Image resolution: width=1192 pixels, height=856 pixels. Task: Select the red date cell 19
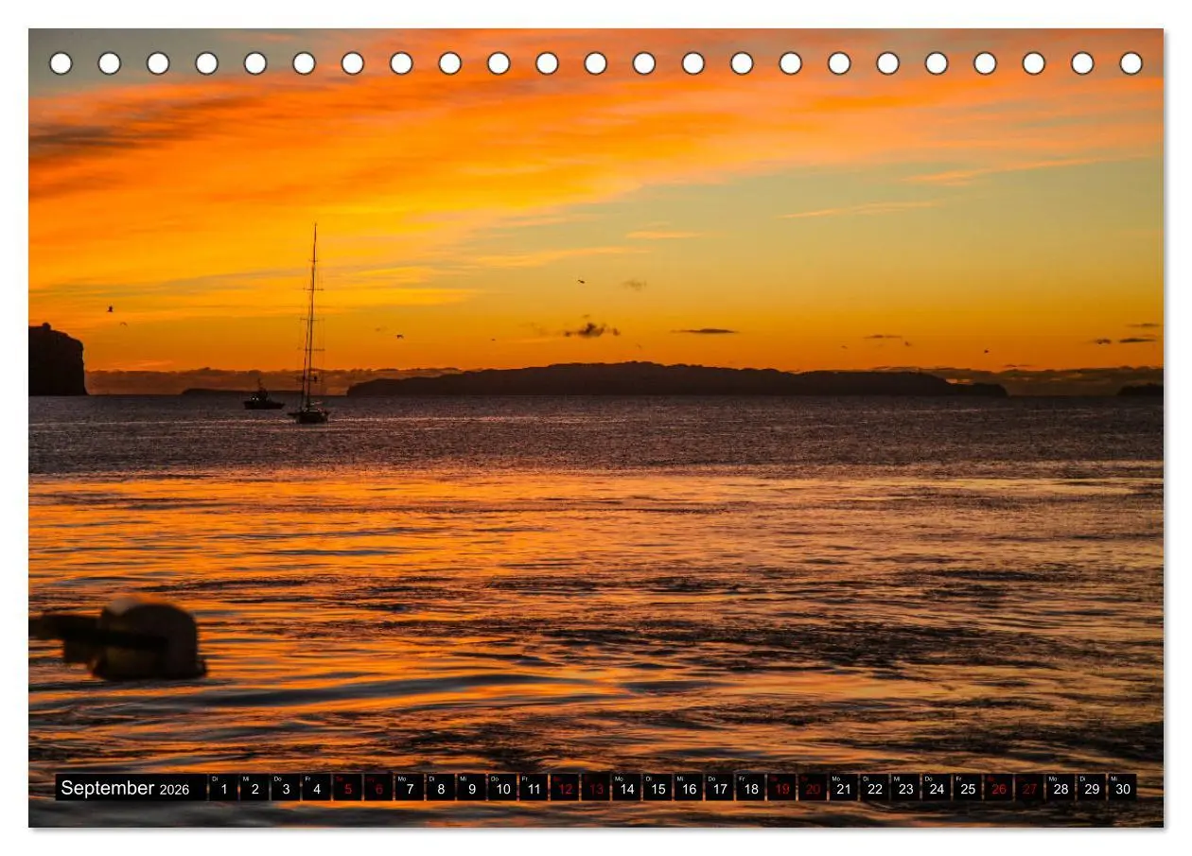pyautogui.click(x=781, y=788)
